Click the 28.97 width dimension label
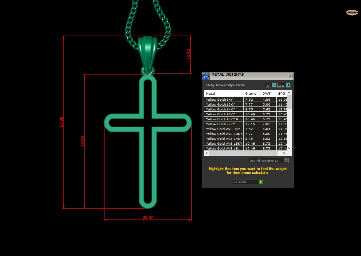361x256 pixels. [x=148, y=218]
